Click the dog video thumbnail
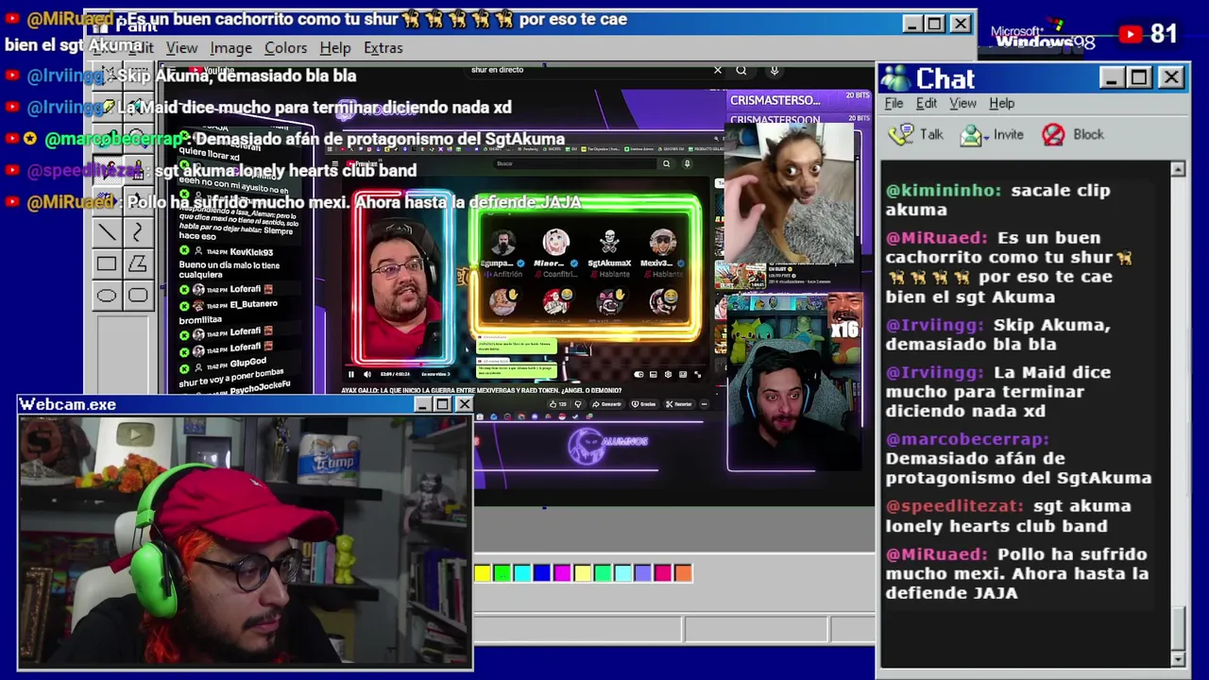This screenshot has width=1209, height=680. pos(789,192)
